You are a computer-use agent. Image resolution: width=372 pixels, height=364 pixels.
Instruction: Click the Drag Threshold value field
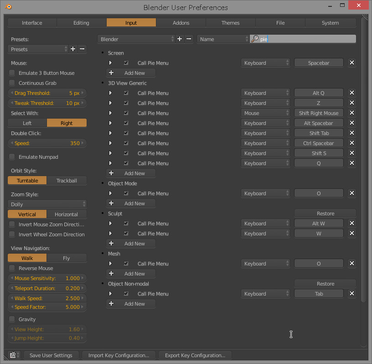click(x=47, y=93)
